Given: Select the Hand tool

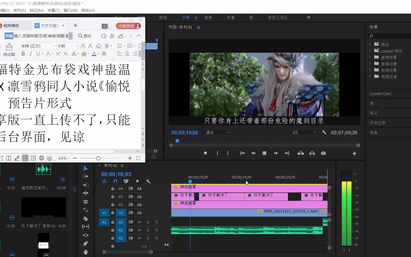Looking at the screenshot, I should click(x=86, y=252).
